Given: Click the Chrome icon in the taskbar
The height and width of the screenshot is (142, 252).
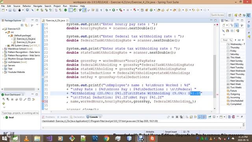Looking at the screenshot, I should (106, 138).
